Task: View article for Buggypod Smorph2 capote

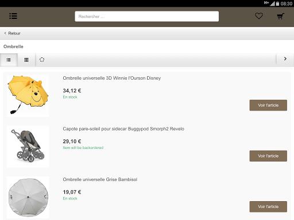Action: [x=268, y=156]
